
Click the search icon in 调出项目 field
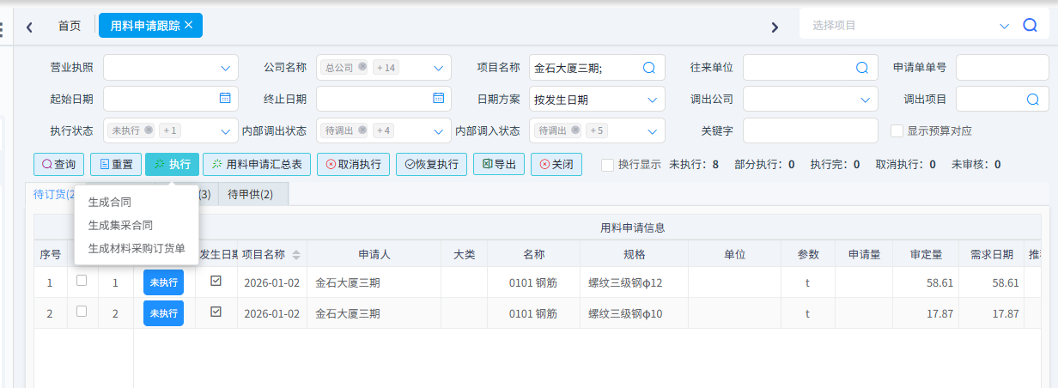[x=1032, y=99]
